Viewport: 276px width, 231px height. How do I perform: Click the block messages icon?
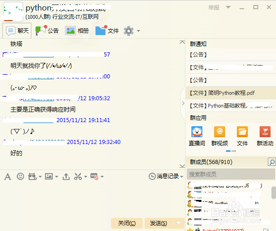coord(94,176)
